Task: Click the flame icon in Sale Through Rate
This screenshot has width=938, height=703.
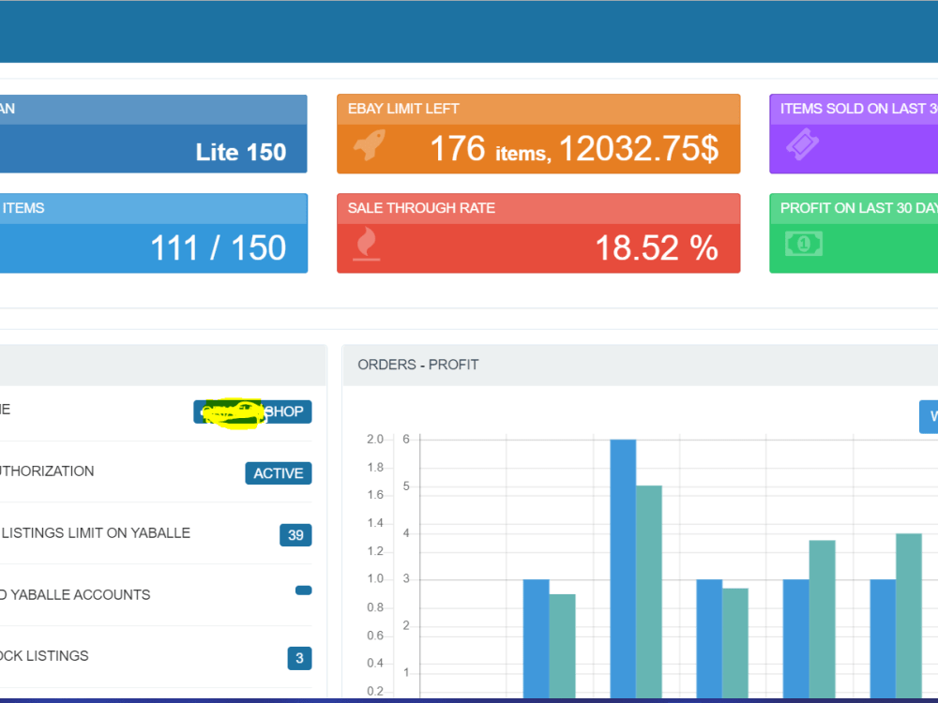Action: click(366, 244)
